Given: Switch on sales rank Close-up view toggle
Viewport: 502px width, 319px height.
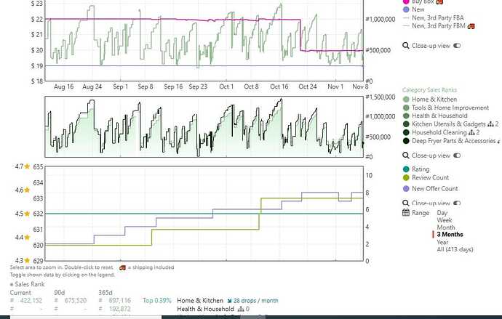Looking at the screenshot, I should 457,156.
